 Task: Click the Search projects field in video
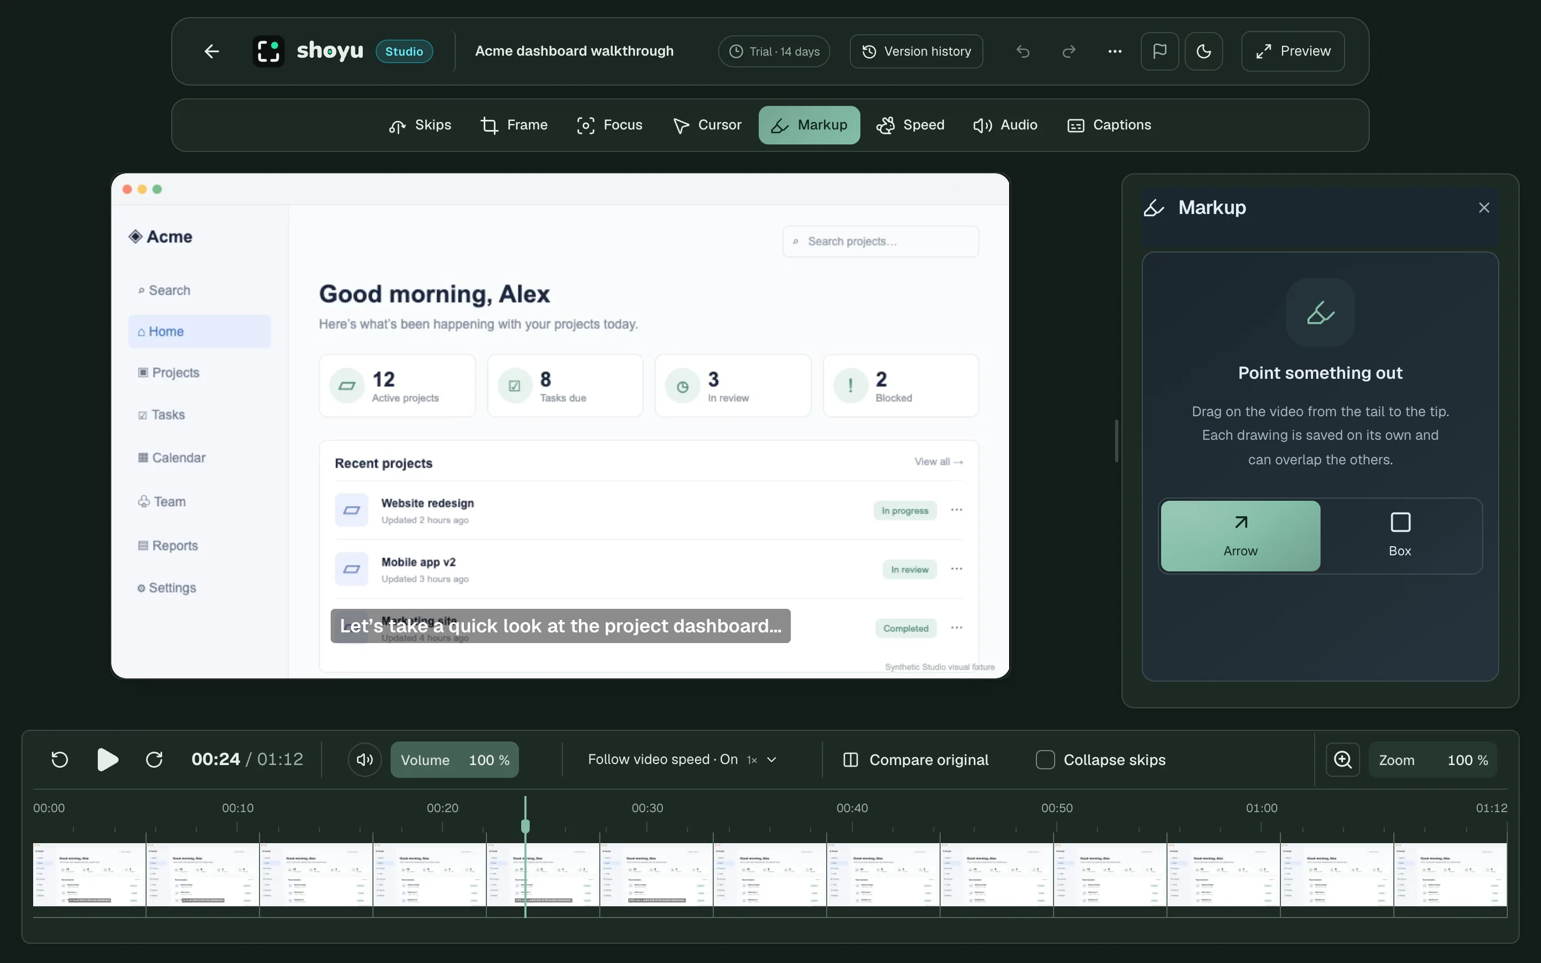[881, 241]
